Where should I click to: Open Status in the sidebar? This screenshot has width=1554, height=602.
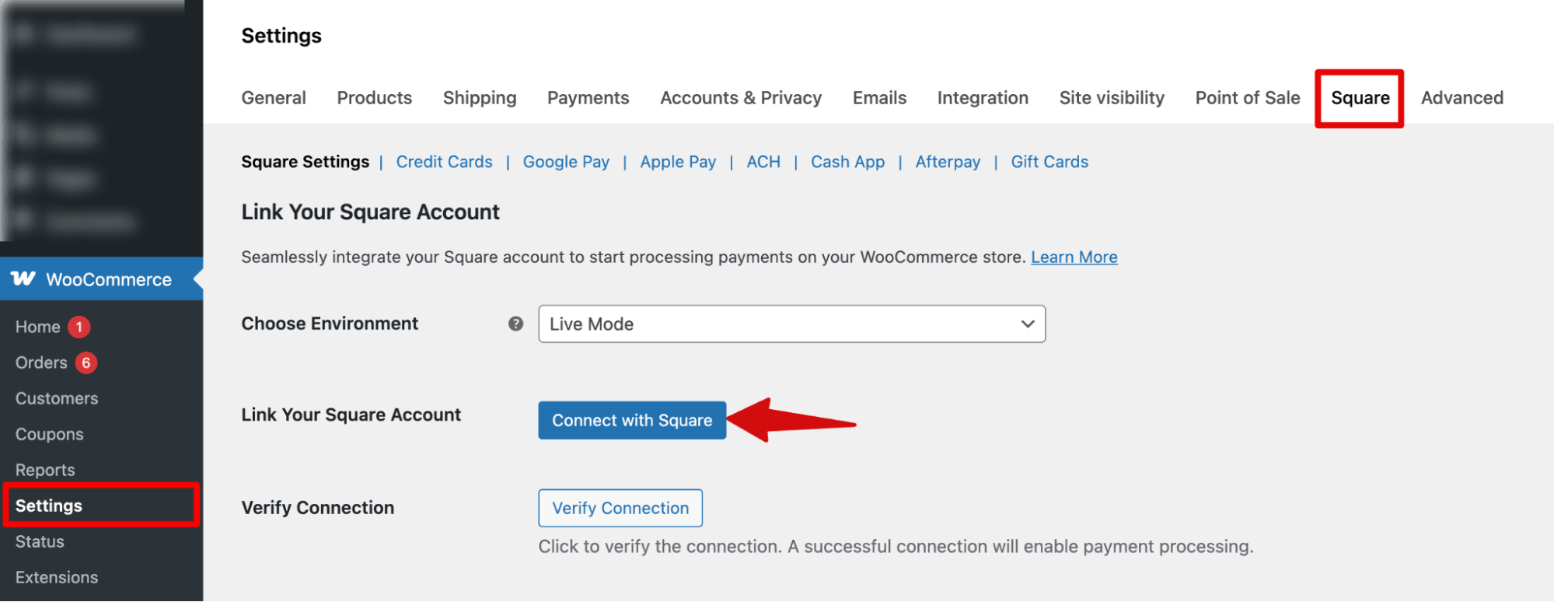click(x=40, y=542)
